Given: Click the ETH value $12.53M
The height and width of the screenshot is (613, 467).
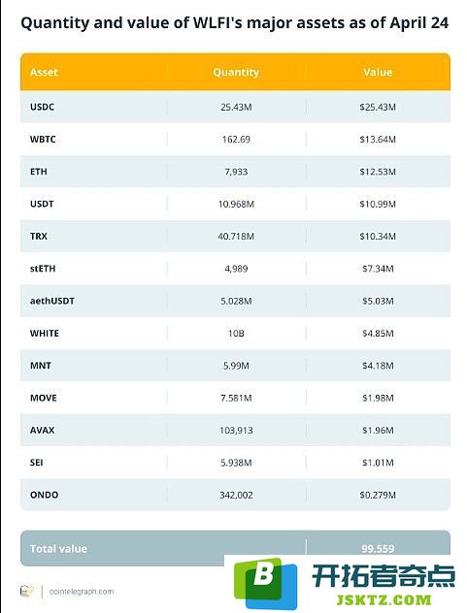Looking at the screenshot, I should (378, 172).
